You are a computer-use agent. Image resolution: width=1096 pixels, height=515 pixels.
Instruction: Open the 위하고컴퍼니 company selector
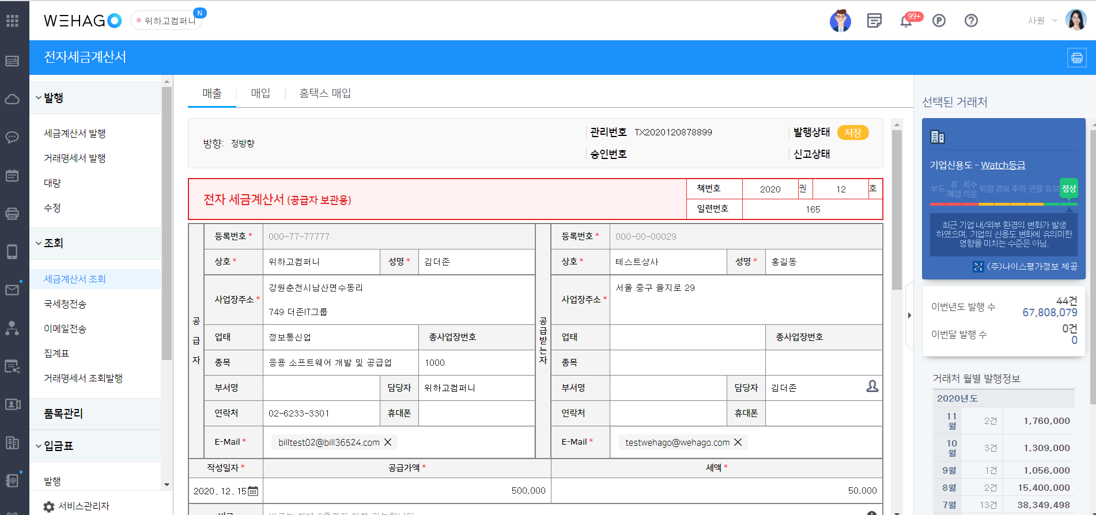(167, 21)
